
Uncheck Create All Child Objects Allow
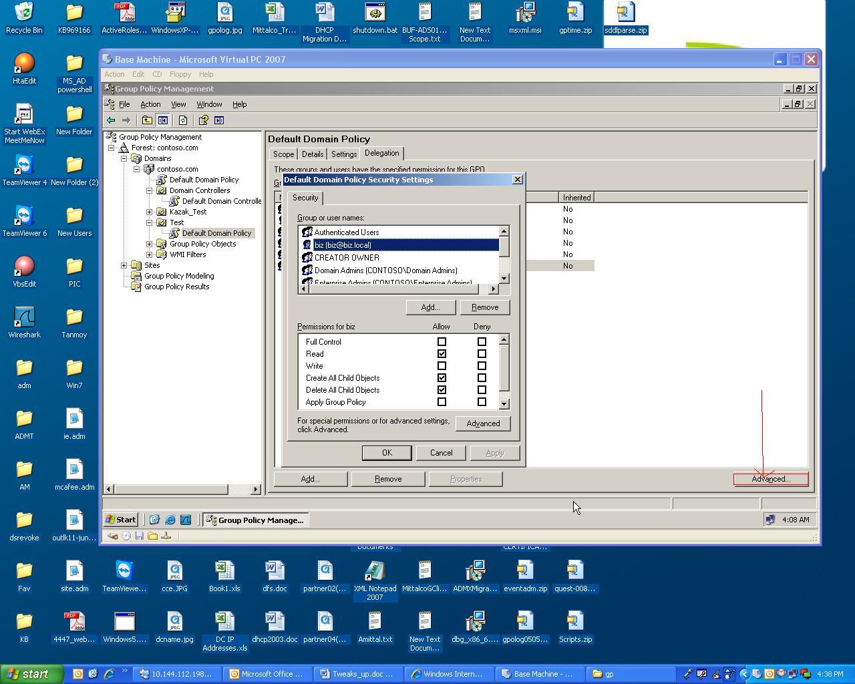pyautogui.click(x=442, y=378)
